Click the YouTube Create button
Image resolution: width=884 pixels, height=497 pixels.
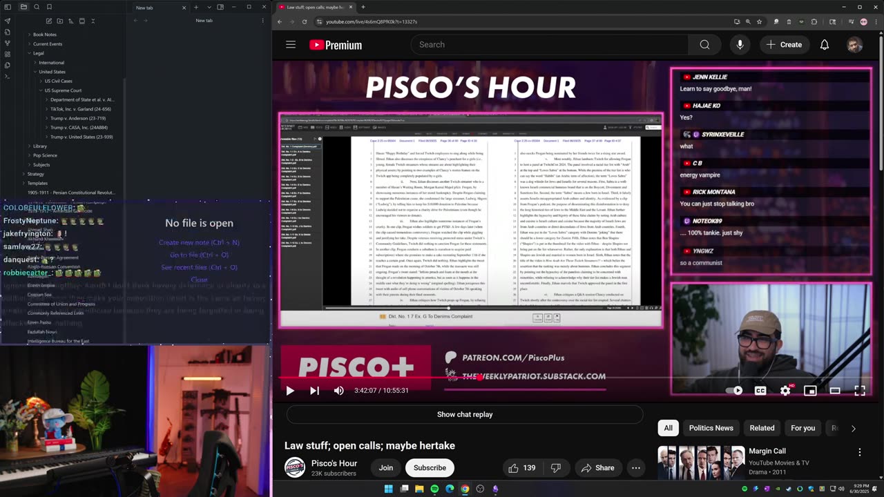point(784,45)
